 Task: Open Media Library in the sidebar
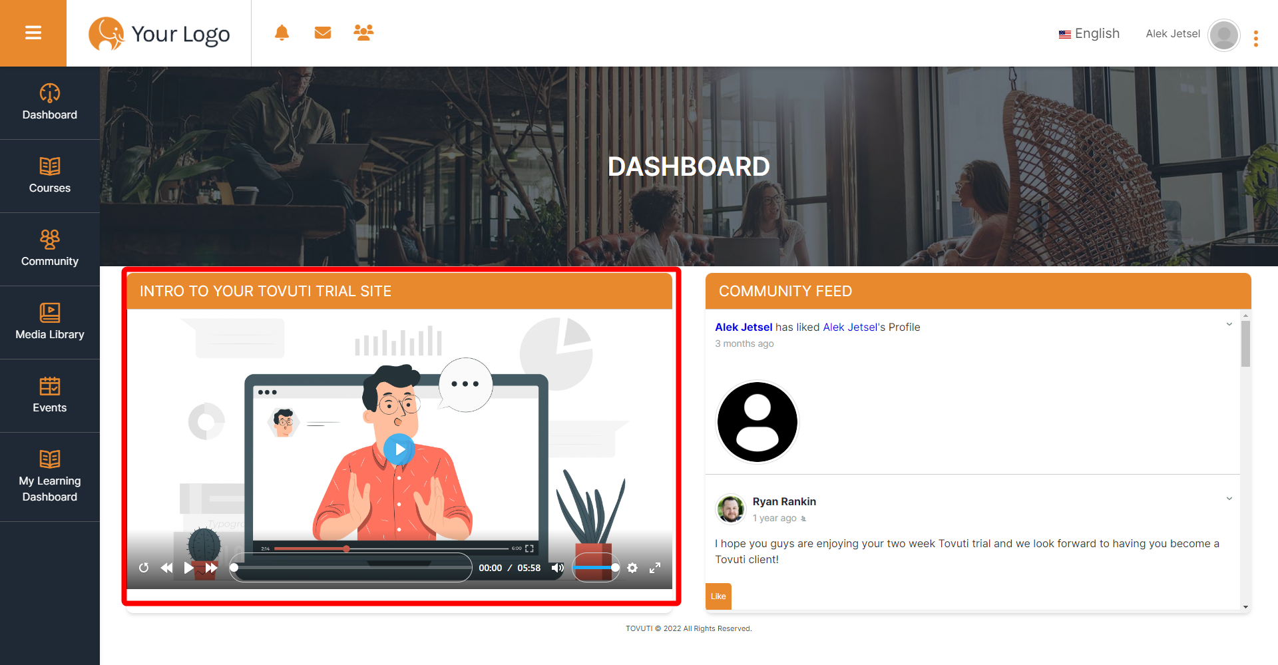tap(50, 323)
